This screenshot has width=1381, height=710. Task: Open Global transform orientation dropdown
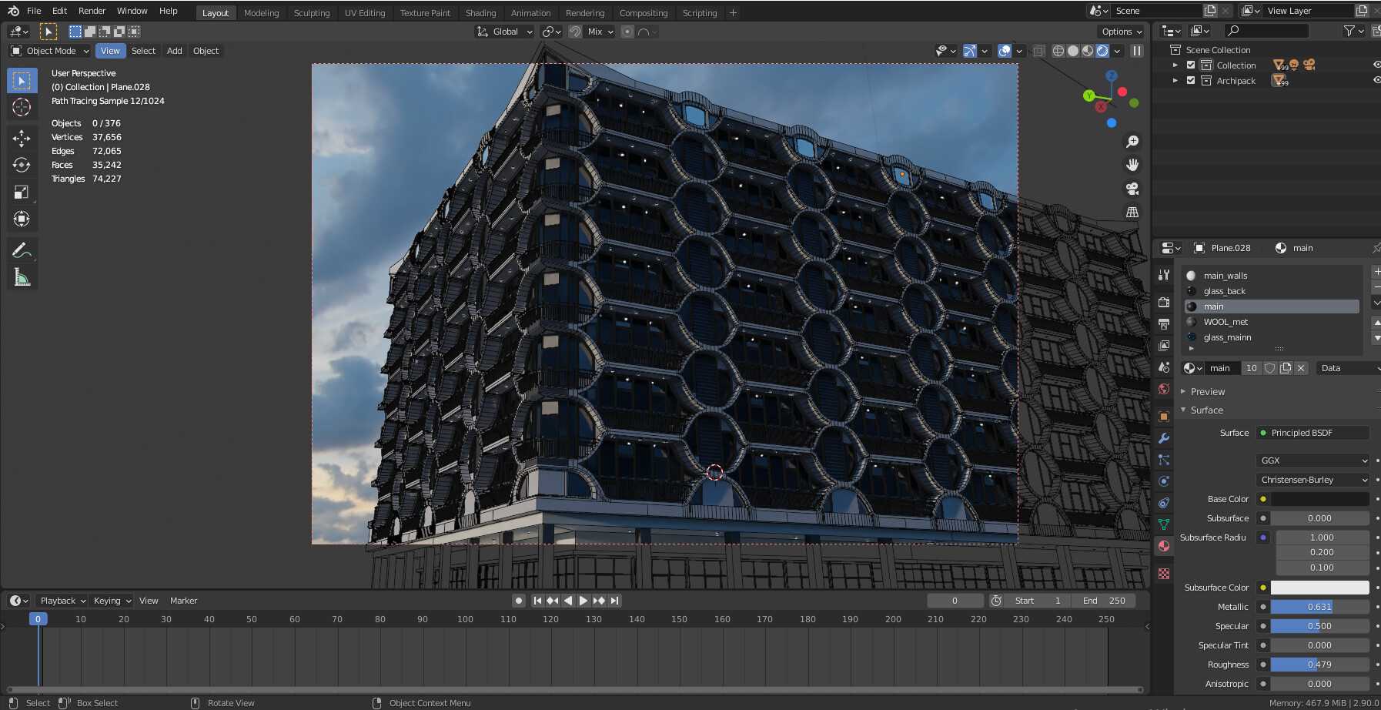click(504, 32)
